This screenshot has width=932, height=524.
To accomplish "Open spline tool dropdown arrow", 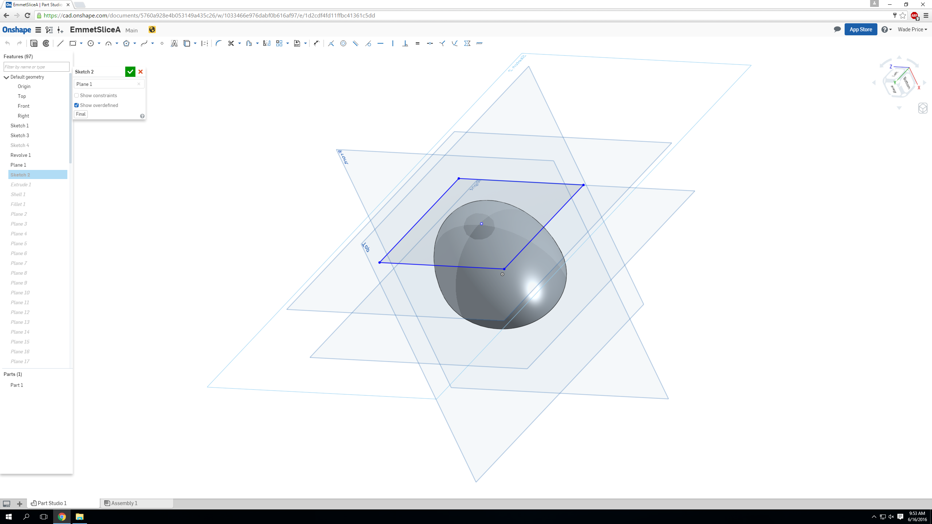I will coord(153,43).
